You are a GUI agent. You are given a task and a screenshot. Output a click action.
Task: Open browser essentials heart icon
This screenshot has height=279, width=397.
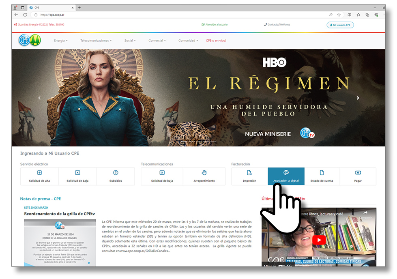tap(376, 15)
